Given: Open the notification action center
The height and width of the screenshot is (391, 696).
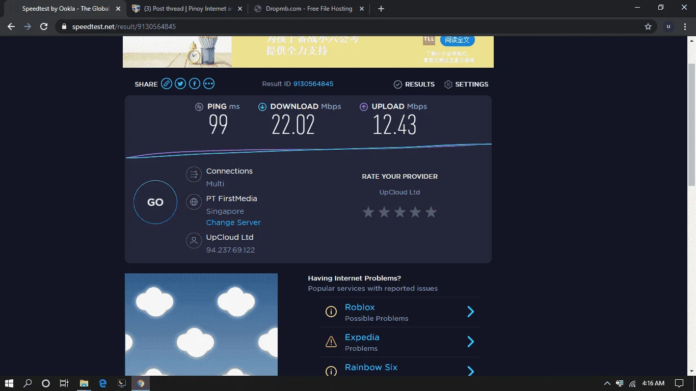Looking at the screenshot, I should click(x=679, y=383).
